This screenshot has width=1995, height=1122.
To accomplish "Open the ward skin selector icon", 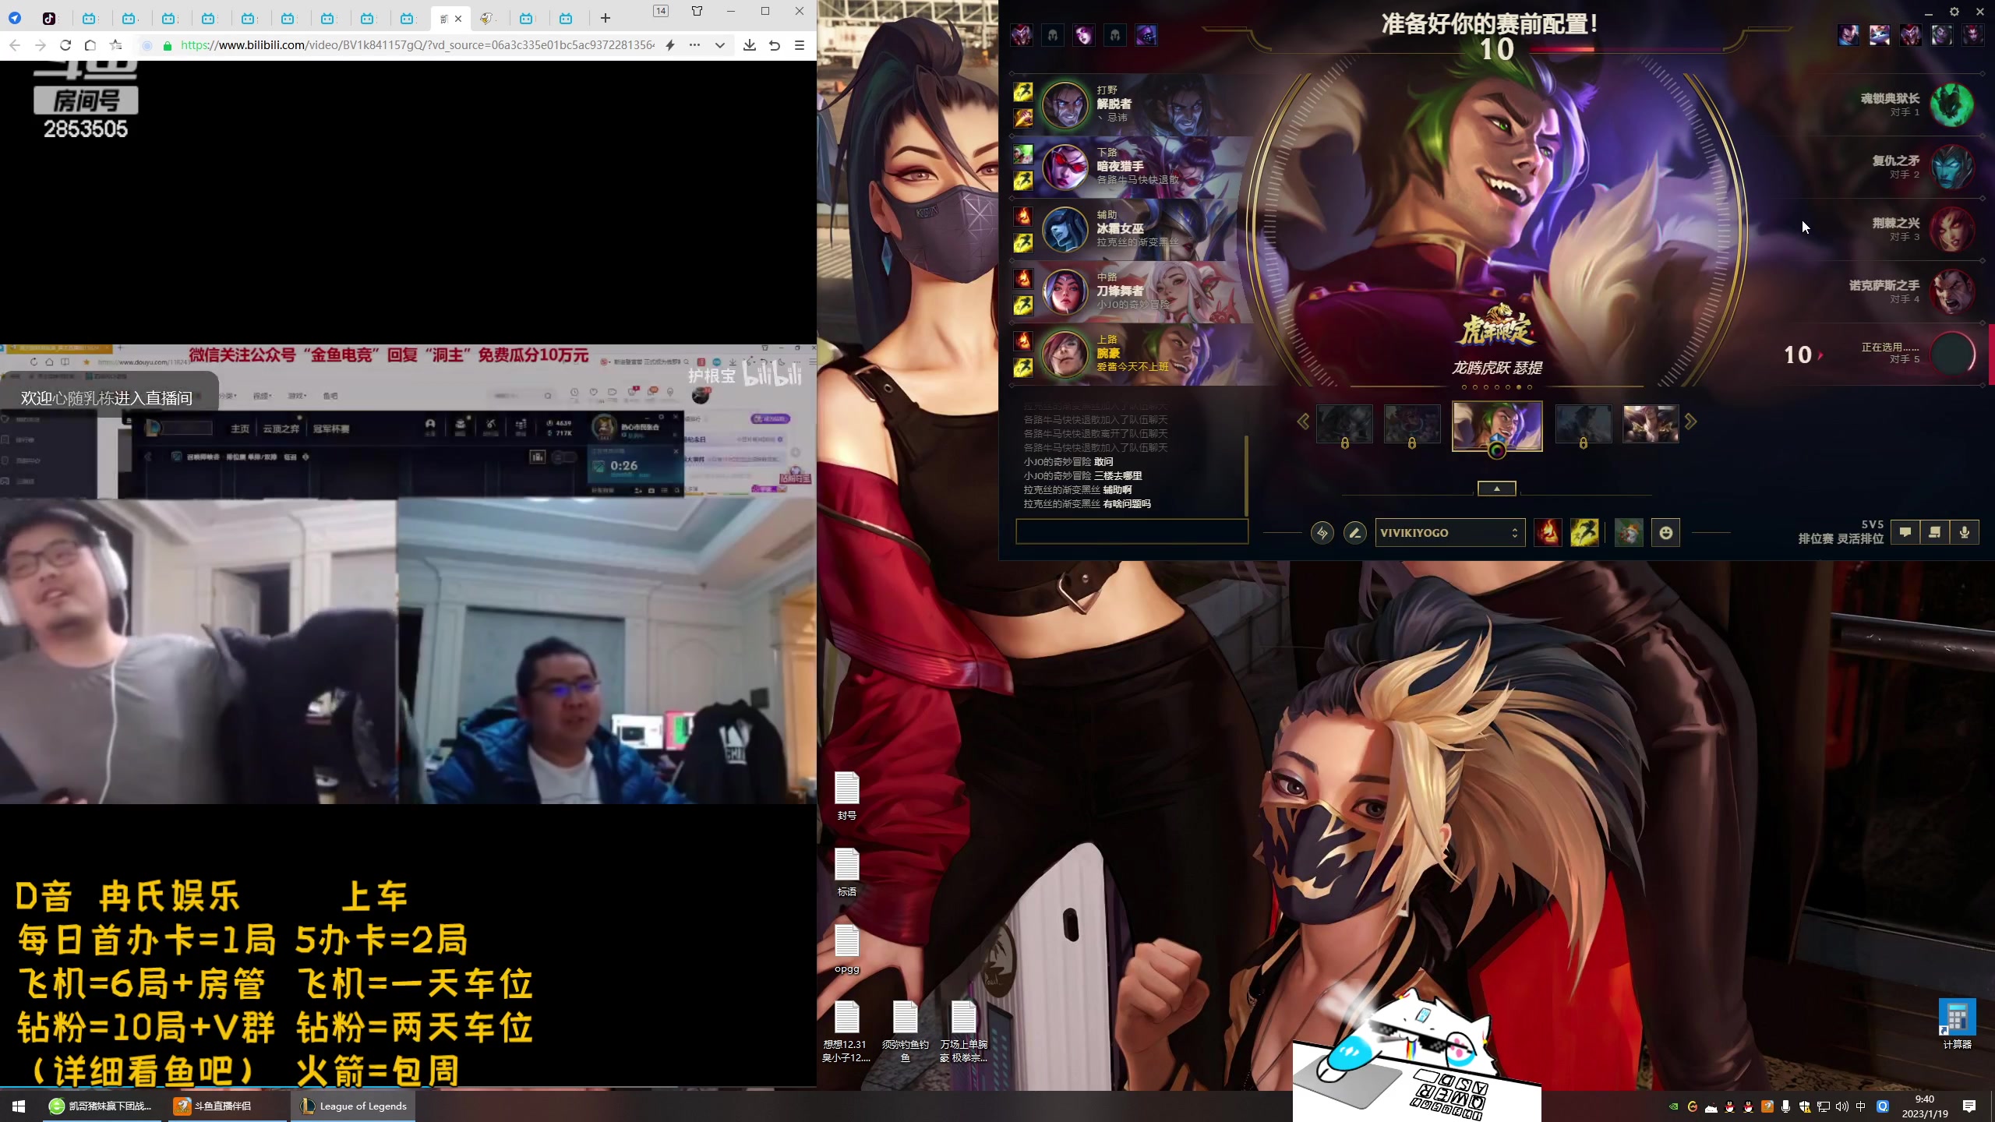I will point(1628,533).
